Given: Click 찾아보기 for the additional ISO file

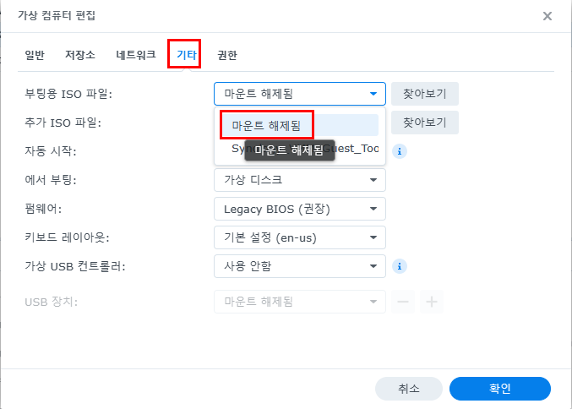Looking at the screenshot, I should [x=425, y=123].
